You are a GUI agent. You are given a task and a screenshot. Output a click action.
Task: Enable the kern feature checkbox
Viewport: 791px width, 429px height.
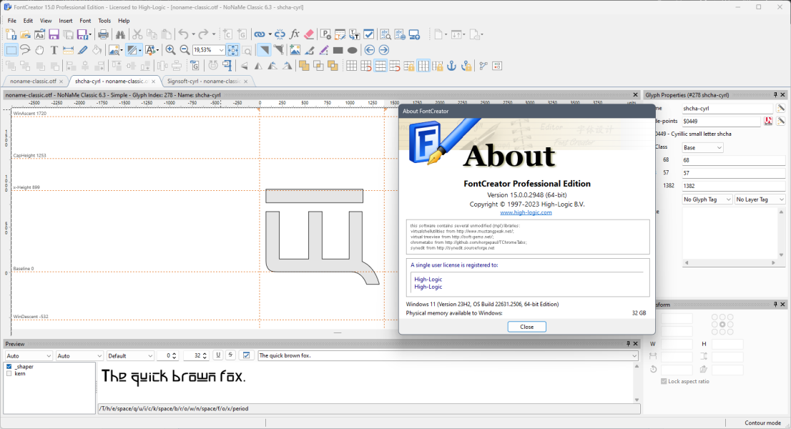click(x=9, y=373)
